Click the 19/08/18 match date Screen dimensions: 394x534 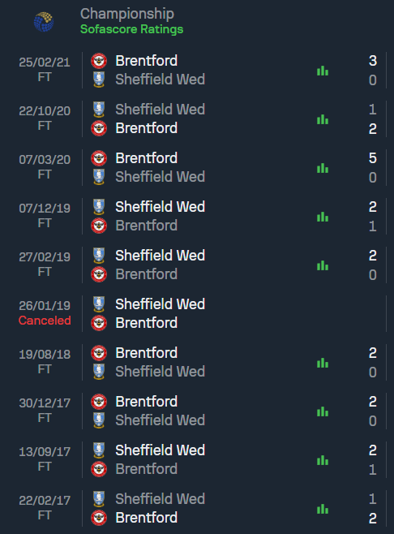(45, 355)
